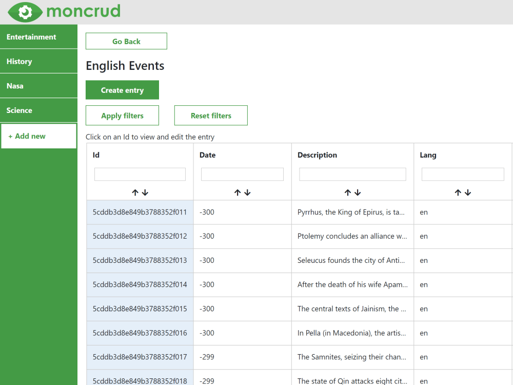This screenshot has width=513, height=385.
Task: Click the moncrud brand text
Action: (x=84, y=11)
